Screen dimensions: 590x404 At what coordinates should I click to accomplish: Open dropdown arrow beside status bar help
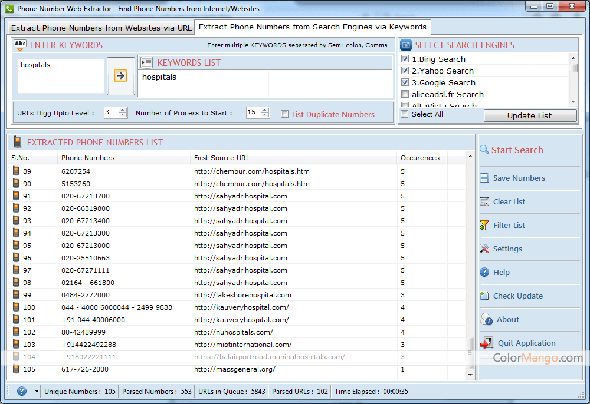click(x=37, y=392)
